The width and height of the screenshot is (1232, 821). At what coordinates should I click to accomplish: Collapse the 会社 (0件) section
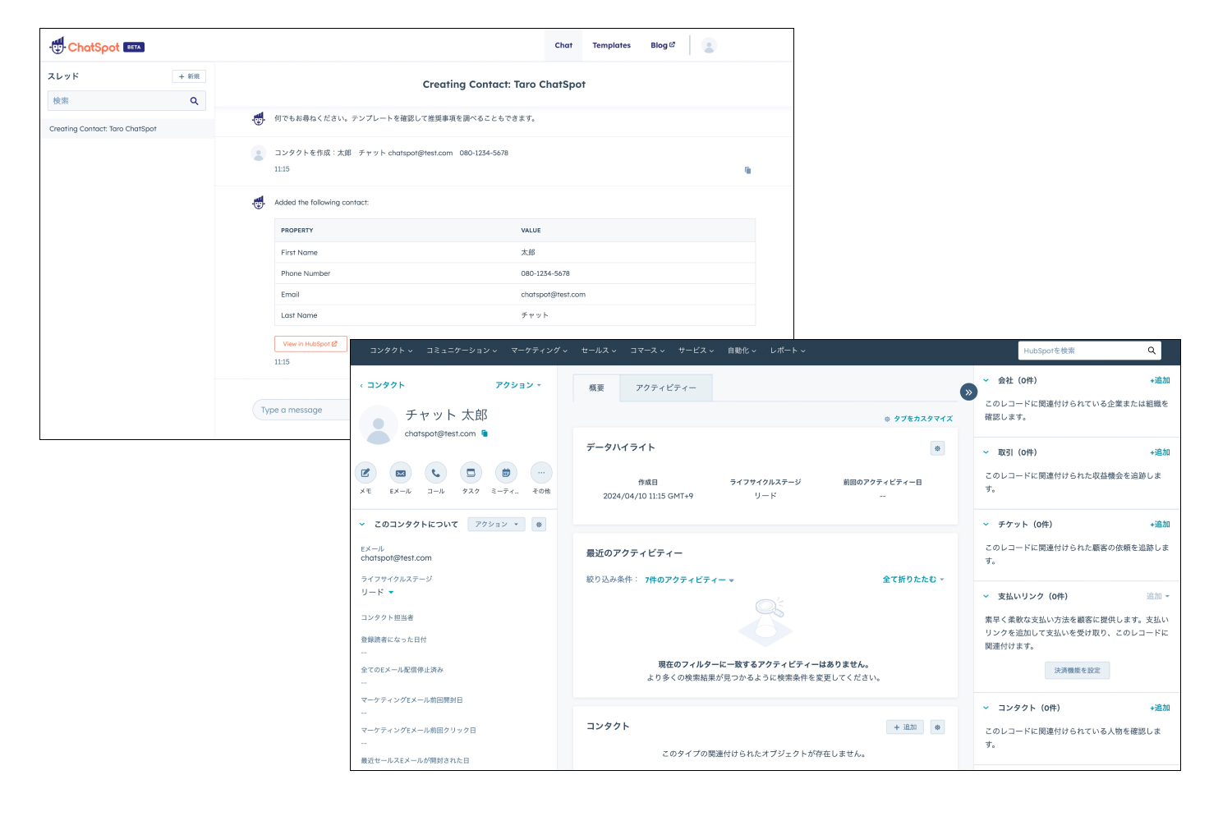coord(986,380)
